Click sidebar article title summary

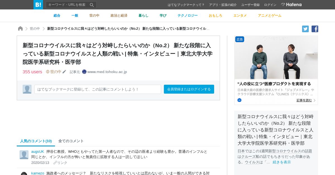[x=276, y=130]
